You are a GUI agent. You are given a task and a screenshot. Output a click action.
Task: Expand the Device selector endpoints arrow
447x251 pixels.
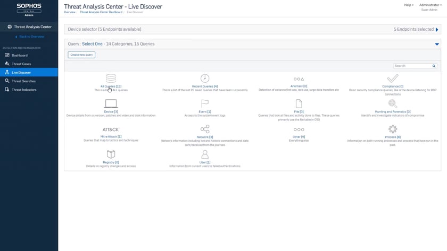tap(437, 30)
